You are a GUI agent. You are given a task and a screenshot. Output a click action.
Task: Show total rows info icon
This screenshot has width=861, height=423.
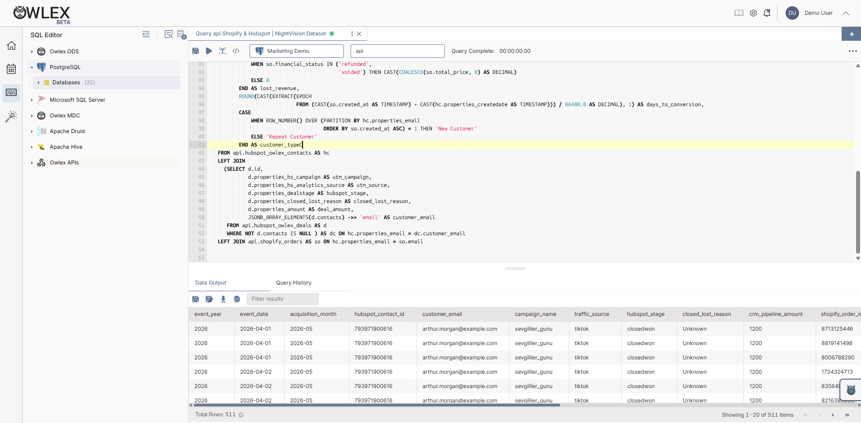coord(241,415)
